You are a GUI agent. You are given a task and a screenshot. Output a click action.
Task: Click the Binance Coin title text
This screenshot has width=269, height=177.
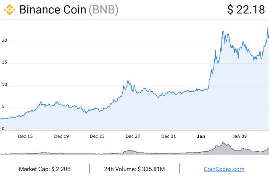pyautogui.click(x=53, y=10)
